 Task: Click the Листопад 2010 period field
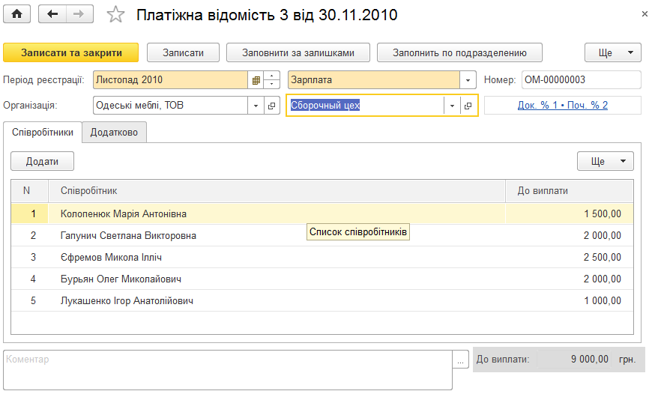pos(170,80)
